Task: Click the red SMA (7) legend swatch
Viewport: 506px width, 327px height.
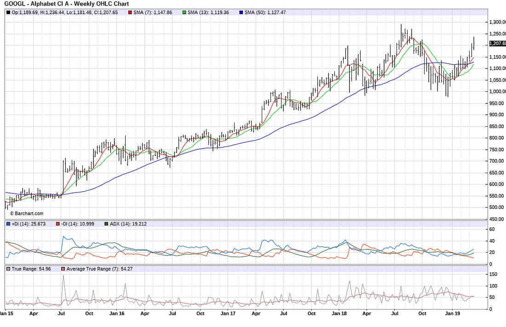Action: click(130, 12)
